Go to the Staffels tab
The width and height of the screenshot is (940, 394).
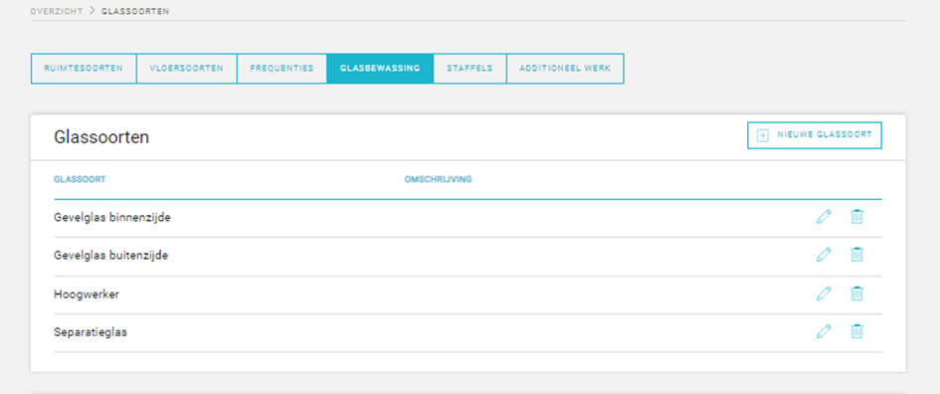[x=470, y=69]
